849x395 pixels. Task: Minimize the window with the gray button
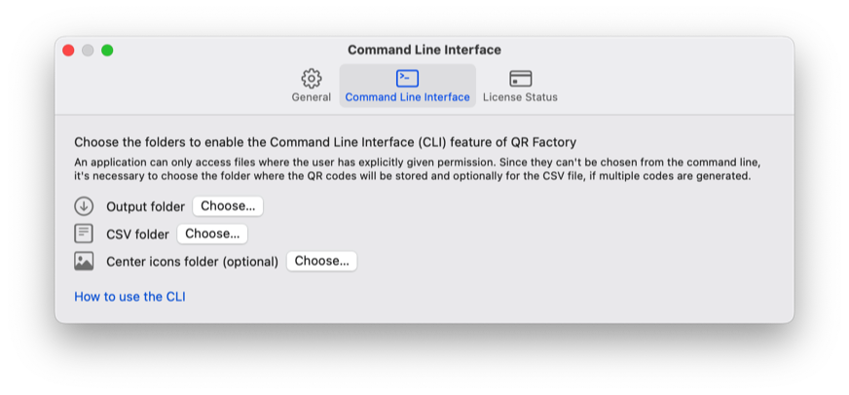click(88, 51)
